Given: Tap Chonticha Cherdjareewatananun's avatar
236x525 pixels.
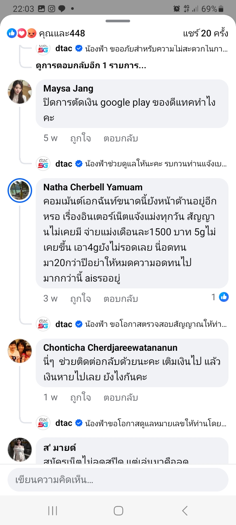Looking at the screenshot, I should point(20,351).
